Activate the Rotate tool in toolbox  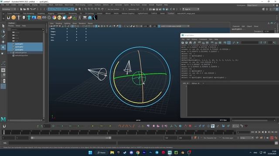pyautogui.click(x=3, y=47)
